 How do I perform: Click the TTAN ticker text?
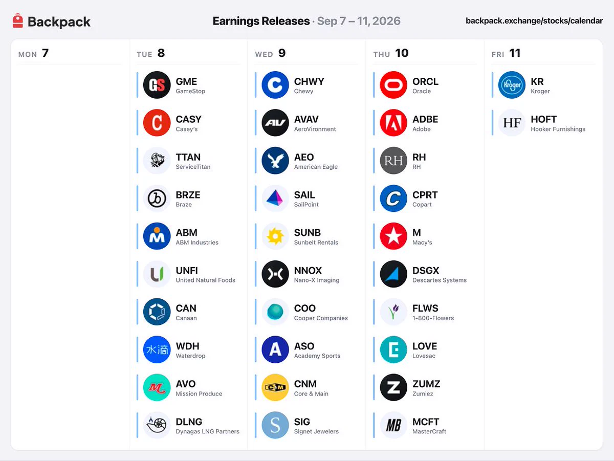point(188,157)
